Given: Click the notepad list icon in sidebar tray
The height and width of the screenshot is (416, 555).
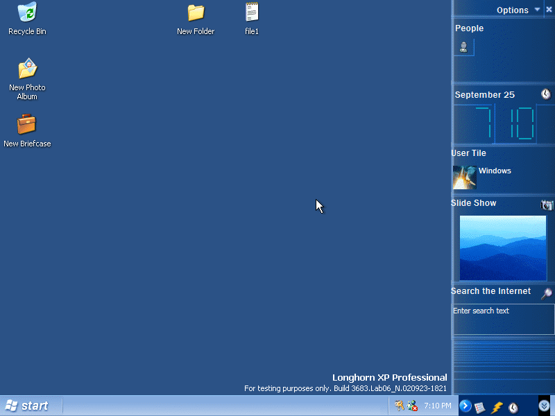Looking at the screenshot, I should (480, 407).
